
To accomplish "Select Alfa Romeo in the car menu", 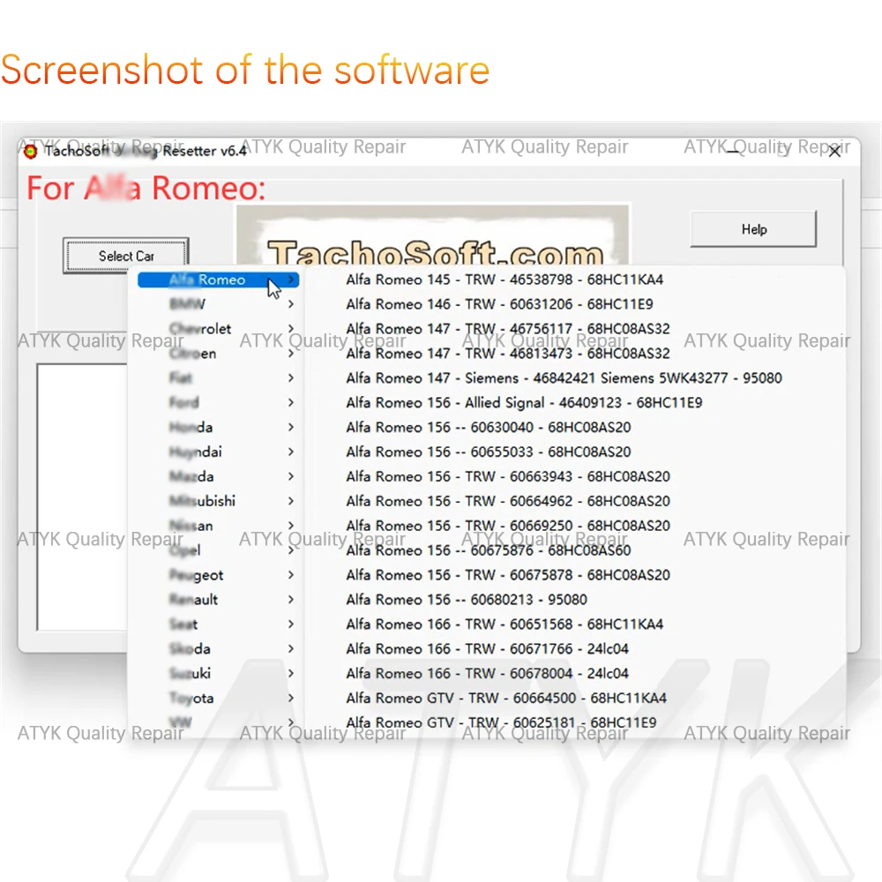I will (x=218, y=280).
